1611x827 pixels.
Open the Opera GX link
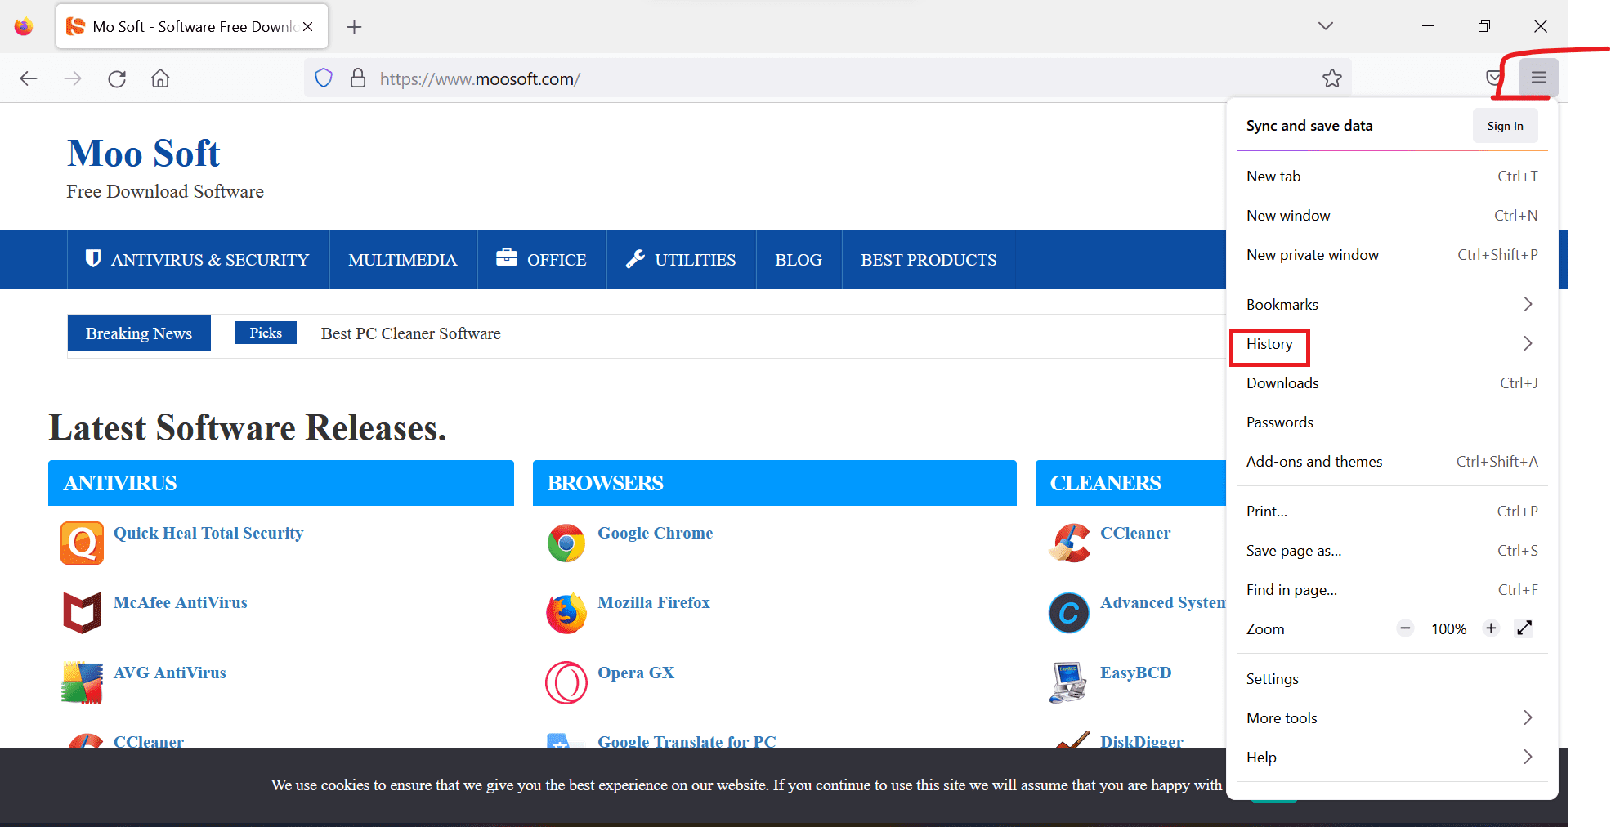[x=636, y=673]
